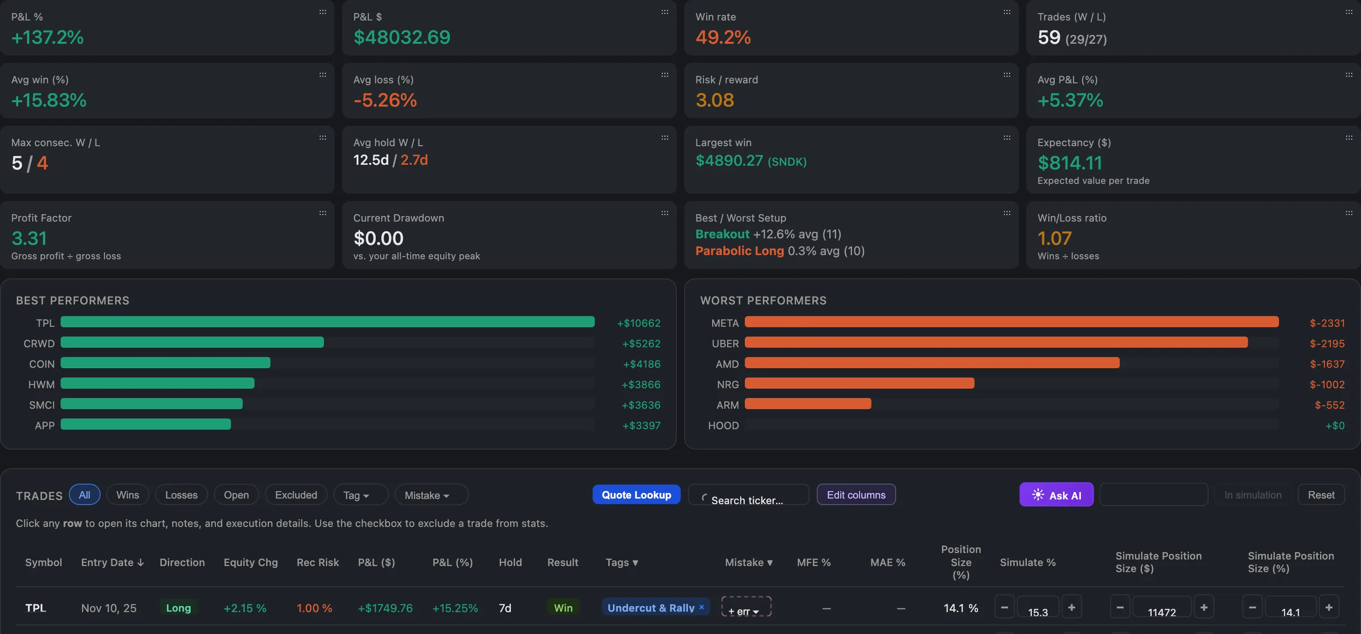The width and height of the screenshot is (1361, 634).
Task: Grab the P&L $ card drag handle
Action: (665, 12)
